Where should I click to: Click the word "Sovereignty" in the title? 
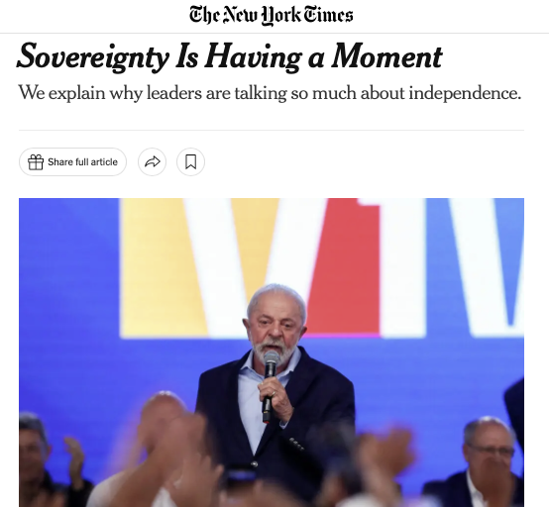93,57
